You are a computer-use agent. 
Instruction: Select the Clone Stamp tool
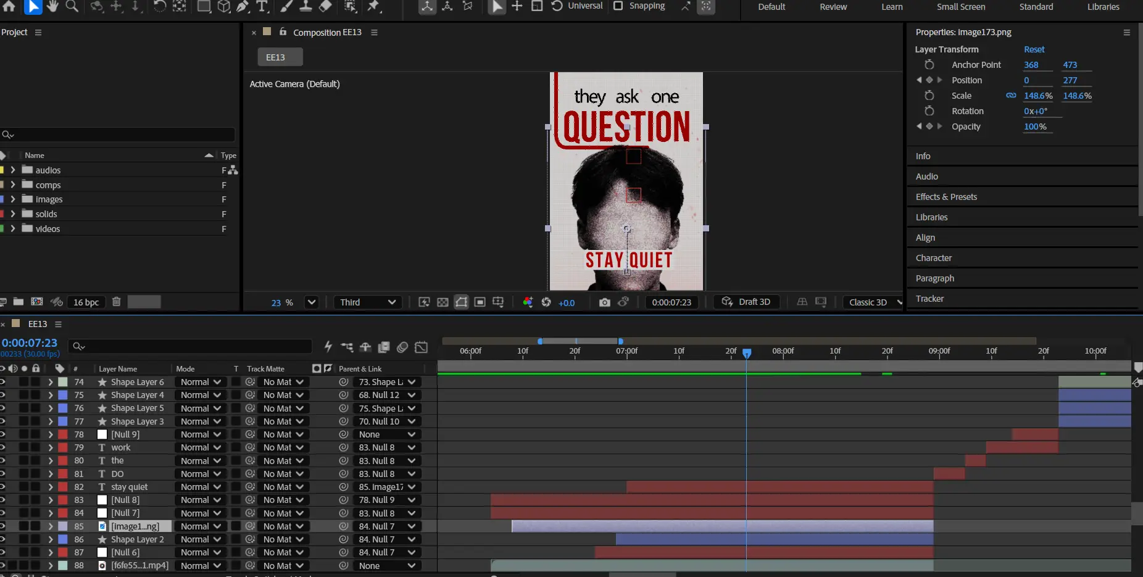coord(305,6)
